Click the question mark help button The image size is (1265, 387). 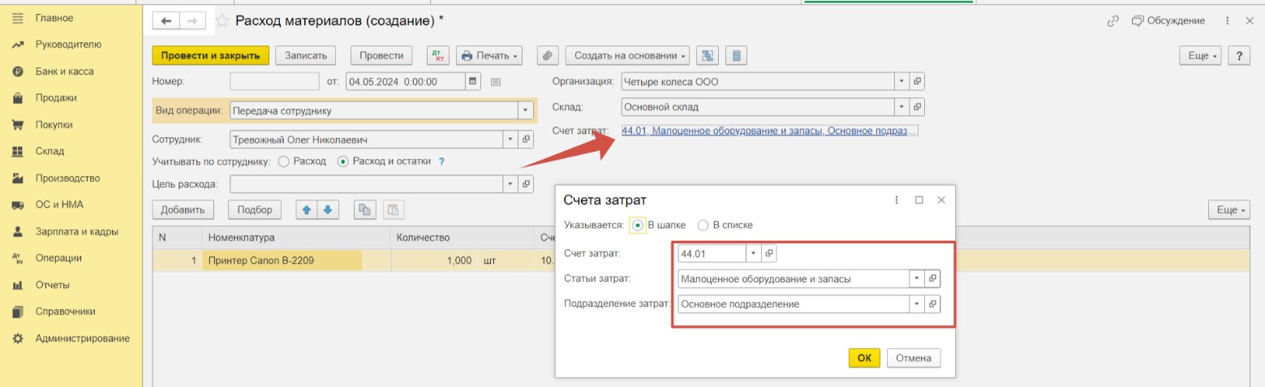pos(1239,56)
